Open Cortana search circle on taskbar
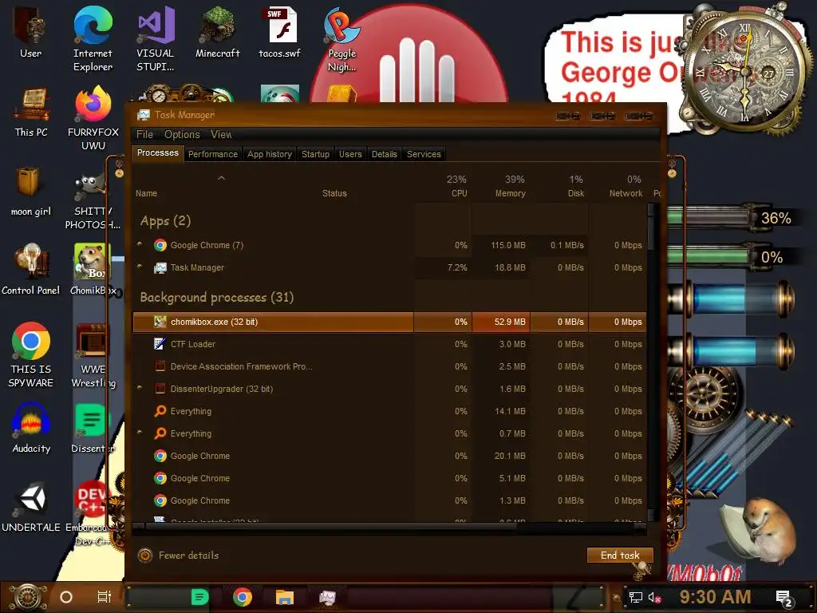Screen dimensions: 817x613 (x=66, y=597)
